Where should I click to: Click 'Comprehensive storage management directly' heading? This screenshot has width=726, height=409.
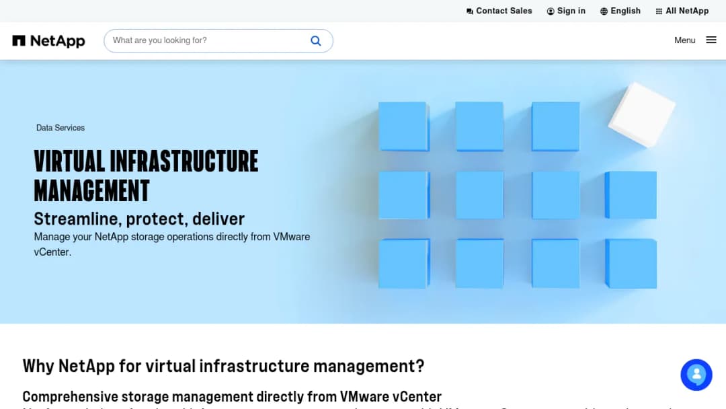pos(232,396)
